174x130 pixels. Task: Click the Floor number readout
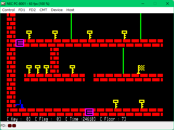coord(113,119)
